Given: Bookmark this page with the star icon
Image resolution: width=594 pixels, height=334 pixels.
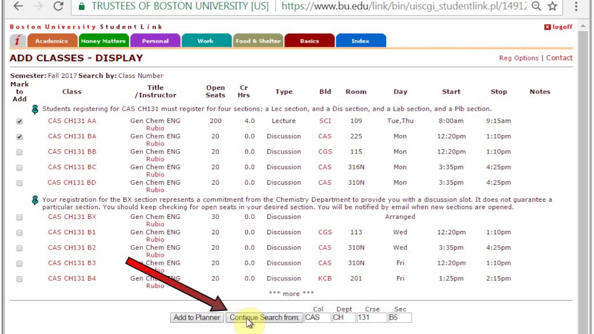Looking at the screenshot, I should click(552, 6).
